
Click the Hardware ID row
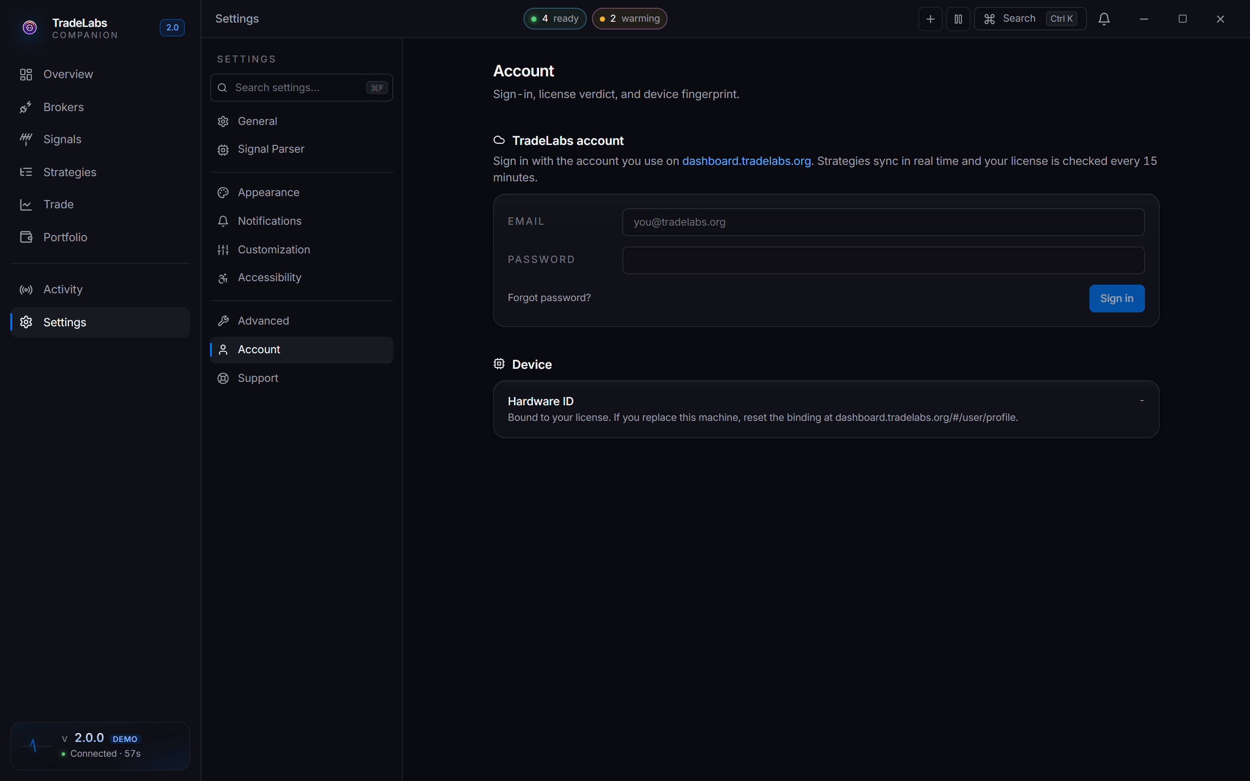tap(826, 409)
